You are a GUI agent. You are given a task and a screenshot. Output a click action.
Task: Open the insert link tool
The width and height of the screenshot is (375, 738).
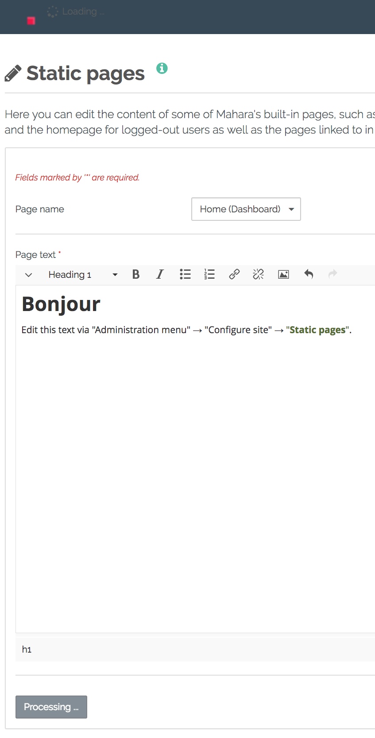[x=234, y=274]
